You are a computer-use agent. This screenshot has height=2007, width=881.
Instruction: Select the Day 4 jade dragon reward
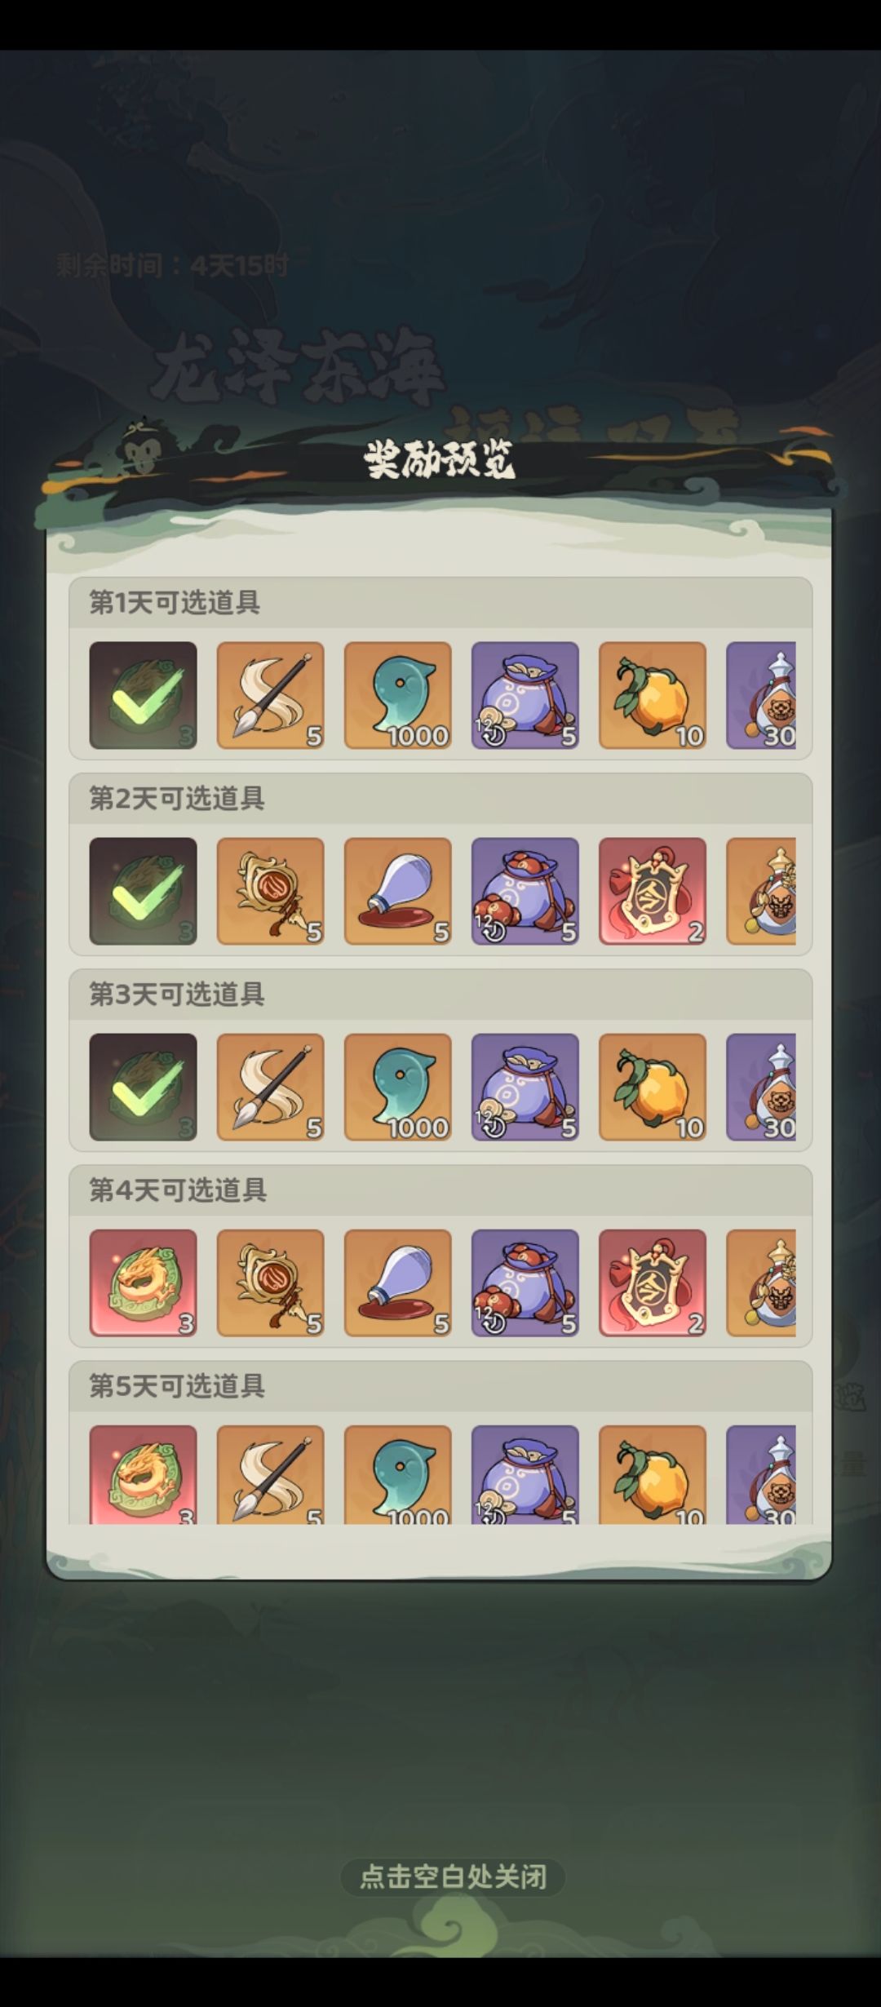click(x=143, y=1283)
